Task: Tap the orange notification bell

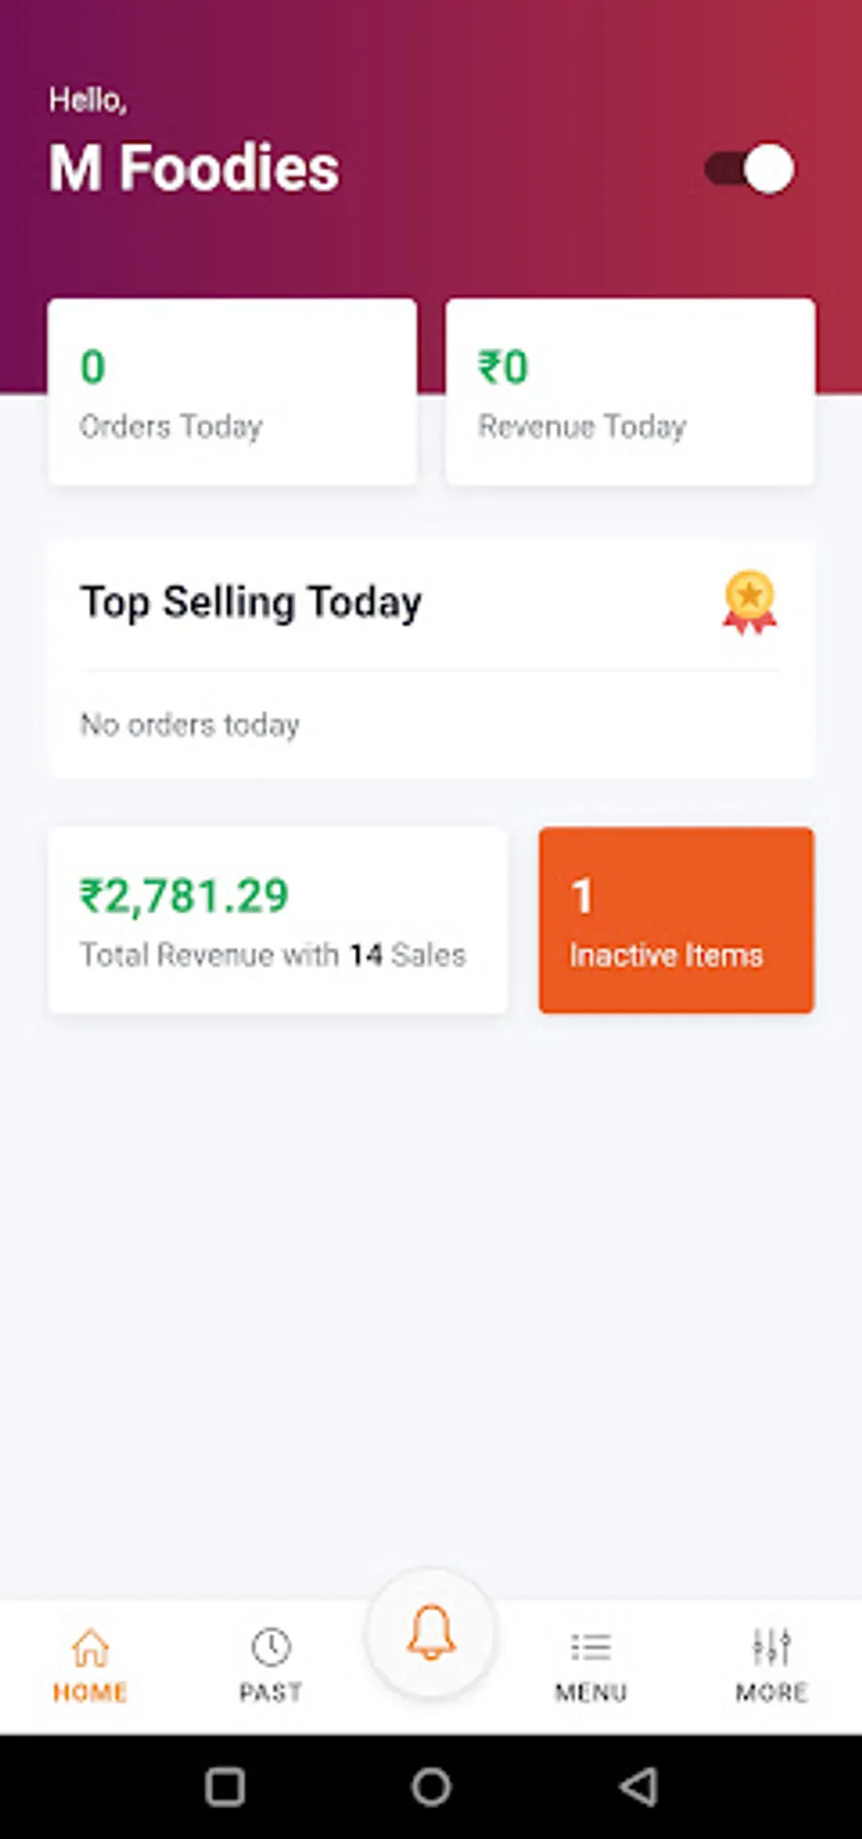Action: pos(431,1632)
